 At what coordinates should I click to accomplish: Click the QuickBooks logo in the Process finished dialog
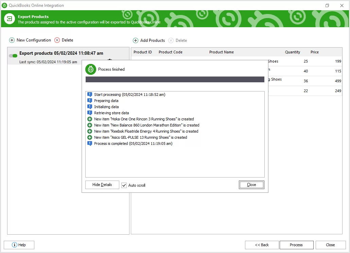click(x=90, y=69)
